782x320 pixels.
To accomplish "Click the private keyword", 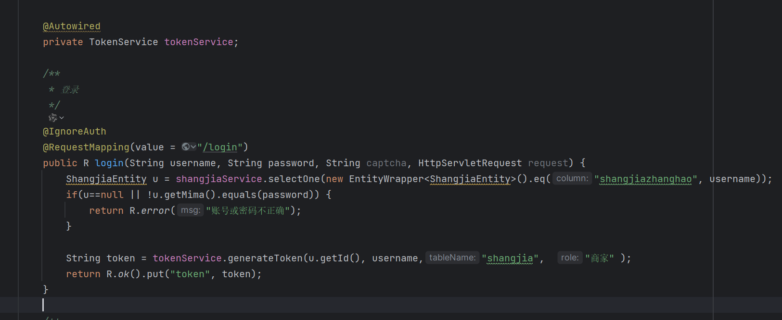I will (x=63, y=42).
